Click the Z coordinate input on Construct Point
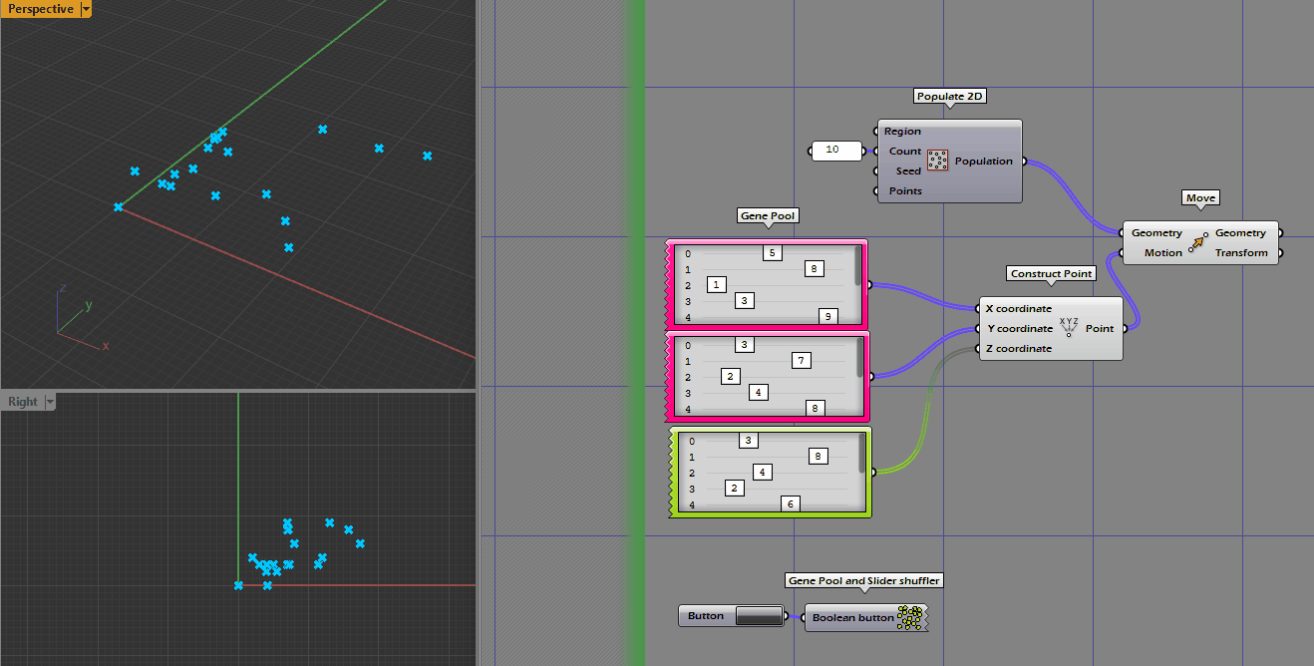This screenshot has width=1314, height=666. [1019, 349]
